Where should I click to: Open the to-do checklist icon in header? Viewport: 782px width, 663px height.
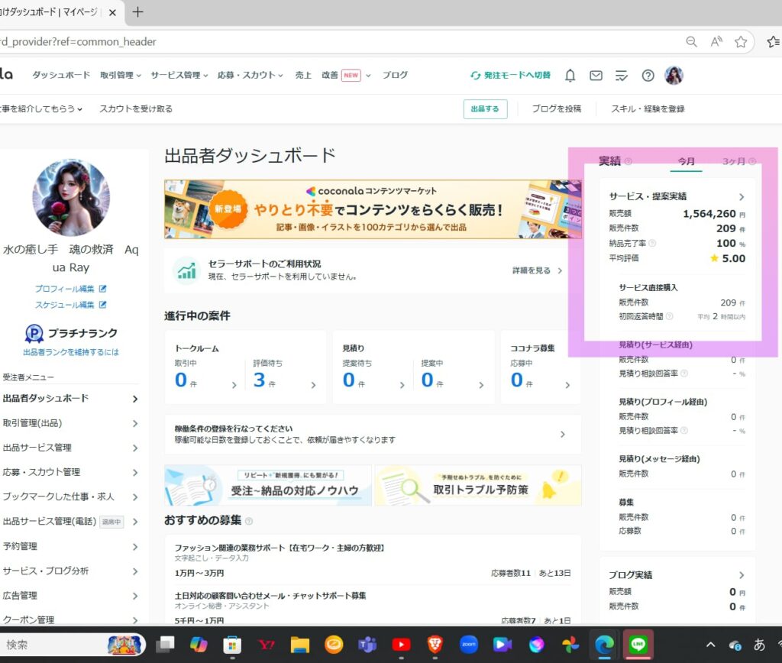(x=622, y=76)
